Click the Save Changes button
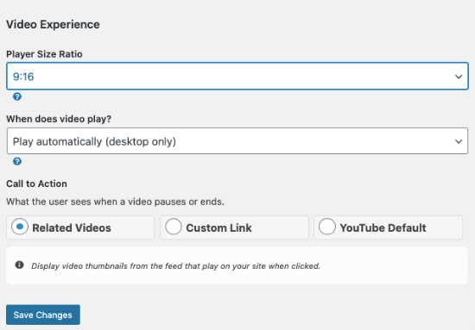Image resolution: width=475 pixels, height=330 pixels. 43,314
